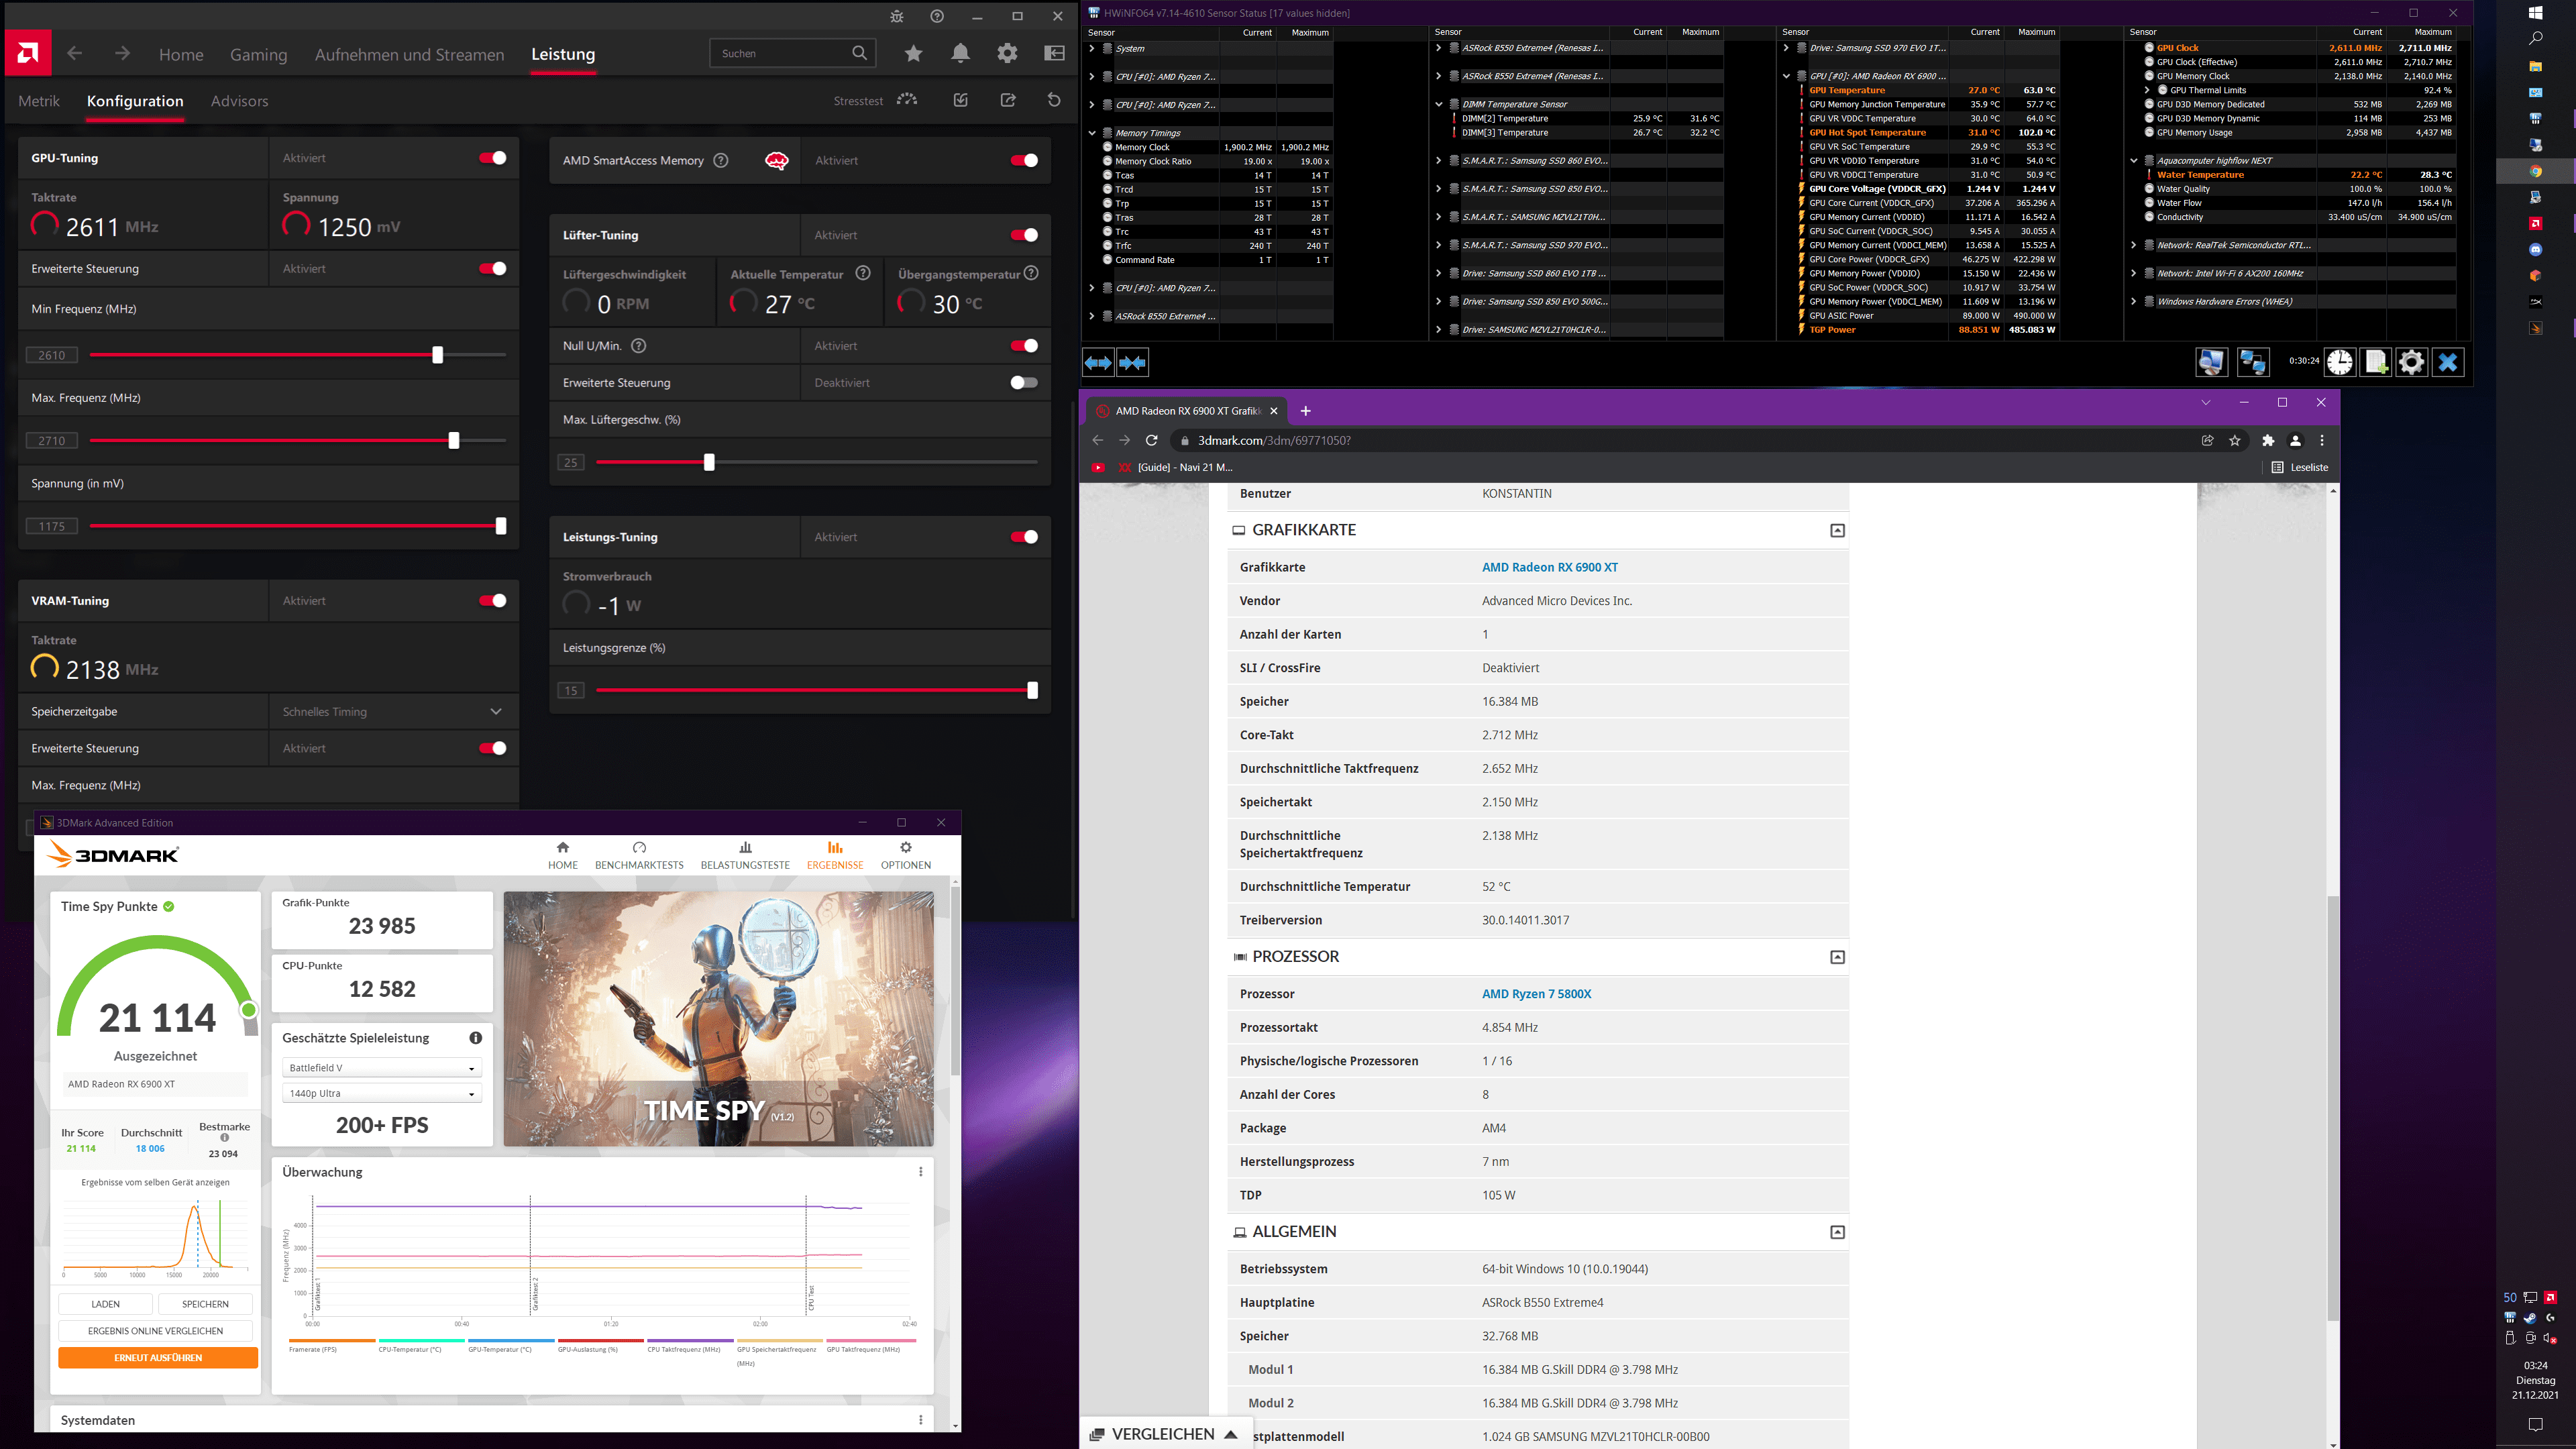Click Max. Frequenz slider handle
Screen dimensions: 2576x1449
(x=454, y=441)
